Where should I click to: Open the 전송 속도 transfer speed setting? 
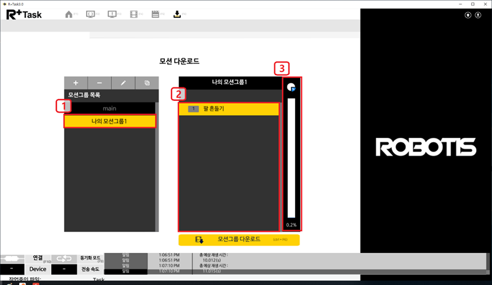tap(92, 269)
